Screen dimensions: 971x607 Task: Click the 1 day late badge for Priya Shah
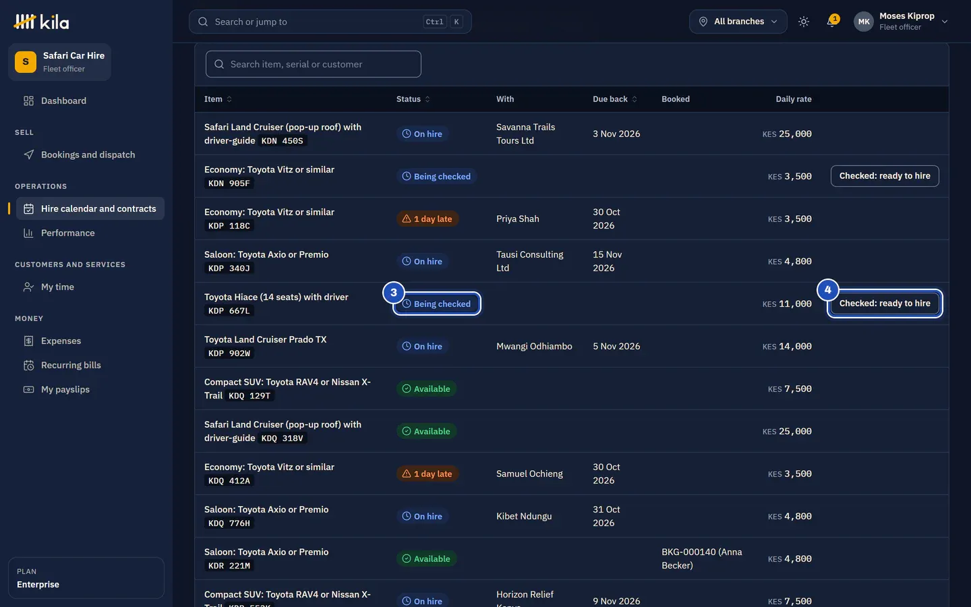(428, 219)
